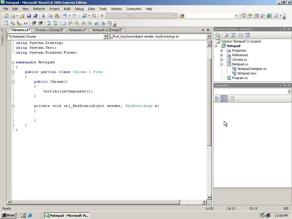This screenshot has height=219, width=292.
Task: Switch to the Notepad.cs [Design]* tab
Action: pos(107,30)
